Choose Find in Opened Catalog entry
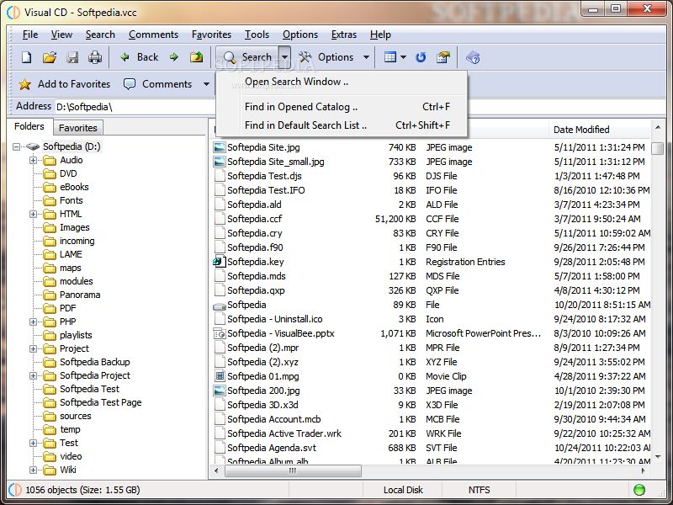The image size is (673, 505). point(342,107)
